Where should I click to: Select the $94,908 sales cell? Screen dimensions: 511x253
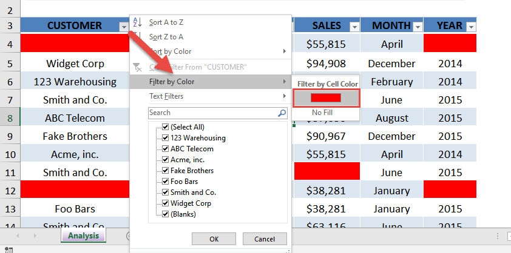(326, 64)
